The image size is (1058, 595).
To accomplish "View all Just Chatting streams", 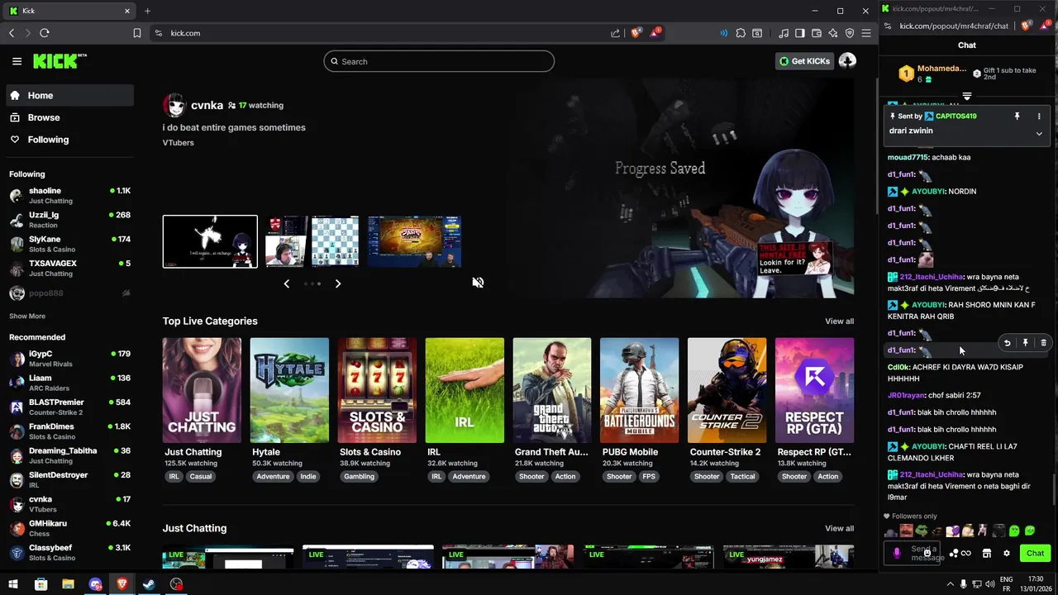I will 839,529.
